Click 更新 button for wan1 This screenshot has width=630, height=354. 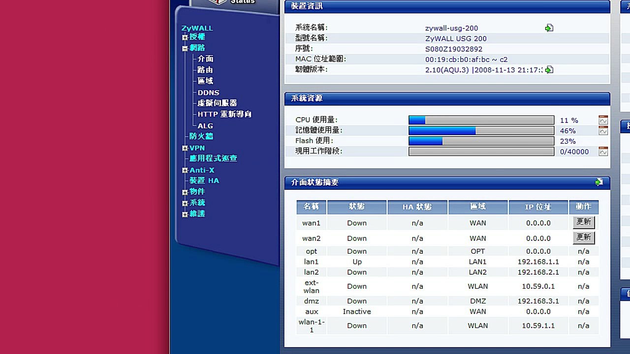point(584,222)
